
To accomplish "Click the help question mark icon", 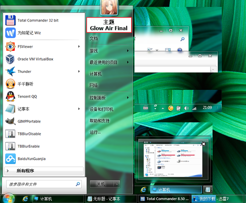I will 179,50.
